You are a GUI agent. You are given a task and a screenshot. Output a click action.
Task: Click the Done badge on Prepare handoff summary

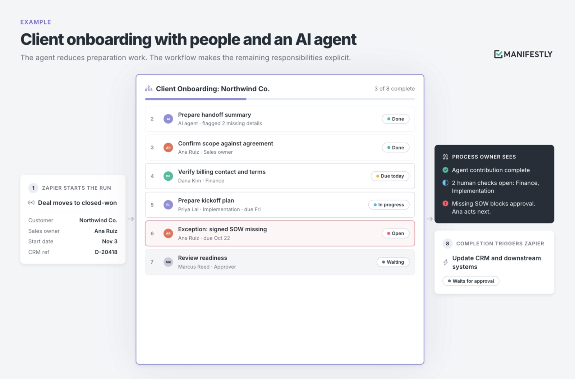[x=395, y=119]
